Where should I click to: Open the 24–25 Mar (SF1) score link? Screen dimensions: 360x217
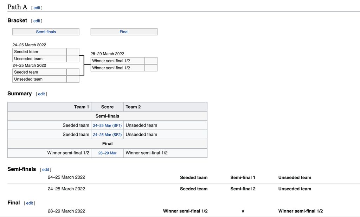tap(107, 126)
